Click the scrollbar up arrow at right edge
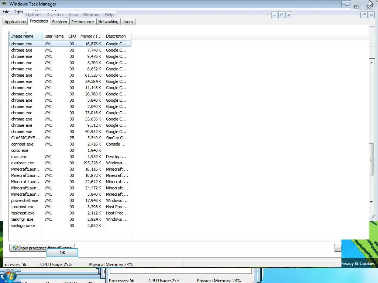Viewport: 378px width, 283px height. point(371,63)
